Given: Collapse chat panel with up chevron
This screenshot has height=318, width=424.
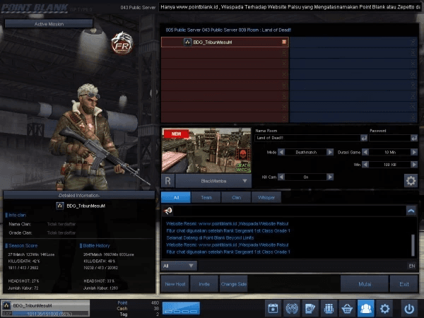Looking at the screenshot, I should pyautogui.click(x=411, y=211).
